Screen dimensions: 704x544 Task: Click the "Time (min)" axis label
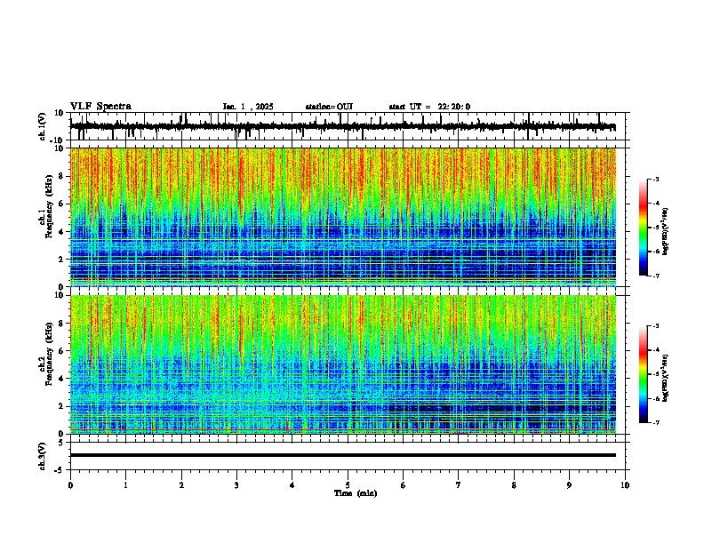[x=356, y=493]
